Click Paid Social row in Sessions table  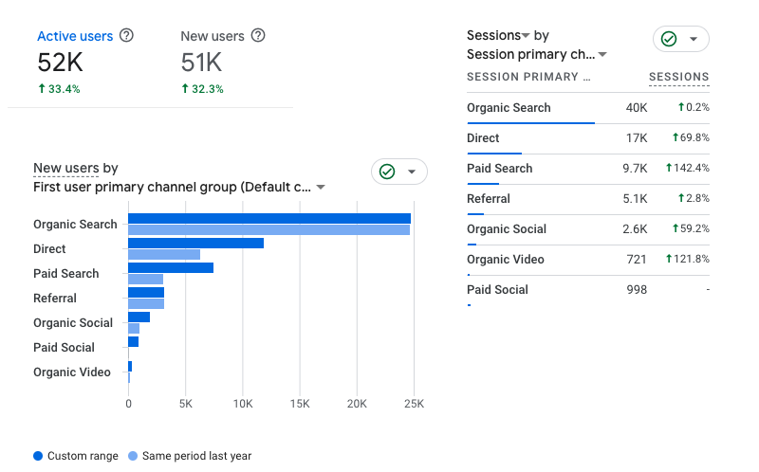pos(588,290)
